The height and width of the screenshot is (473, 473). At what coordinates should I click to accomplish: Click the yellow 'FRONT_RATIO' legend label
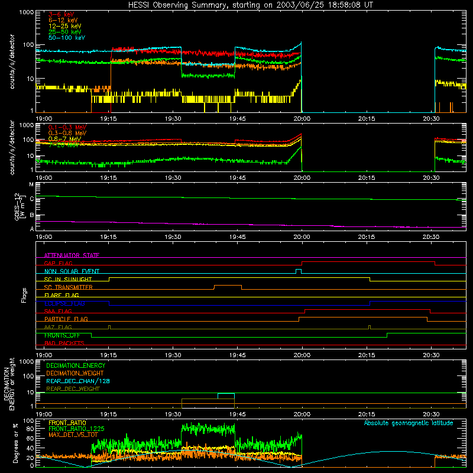coord(67,423)
